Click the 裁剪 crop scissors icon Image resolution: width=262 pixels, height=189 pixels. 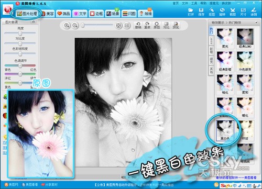click(233, 12)
